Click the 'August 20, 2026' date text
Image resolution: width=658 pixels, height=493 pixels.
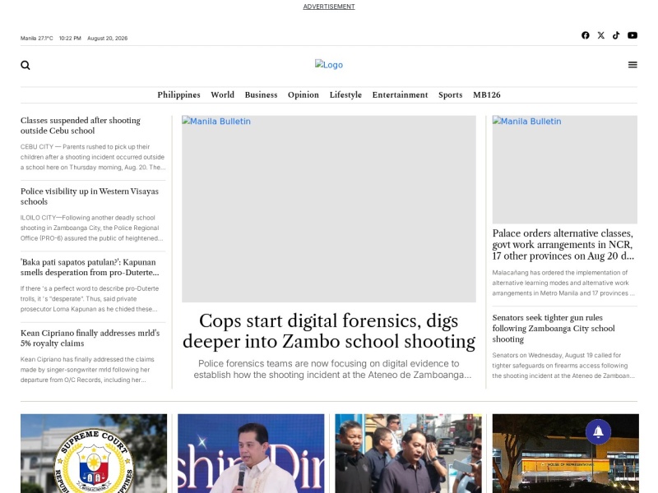(108, 38)
